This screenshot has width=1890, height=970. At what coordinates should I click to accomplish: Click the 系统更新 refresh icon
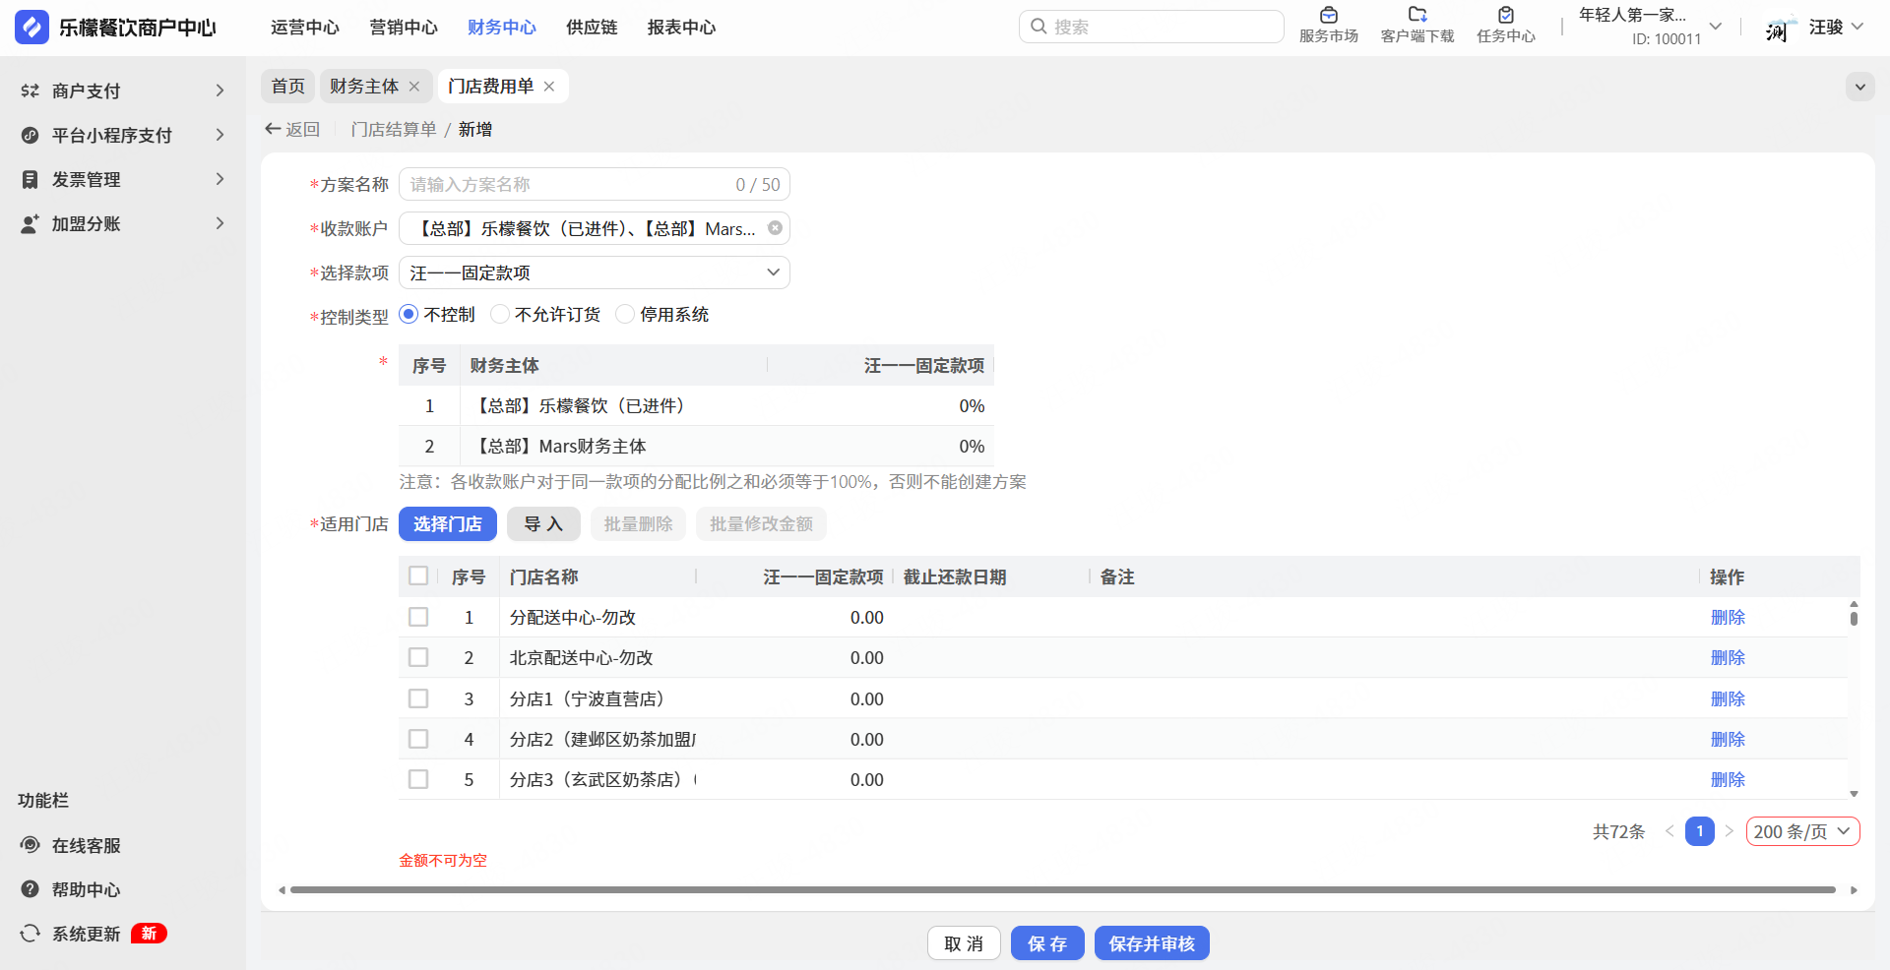click(31, 934)
